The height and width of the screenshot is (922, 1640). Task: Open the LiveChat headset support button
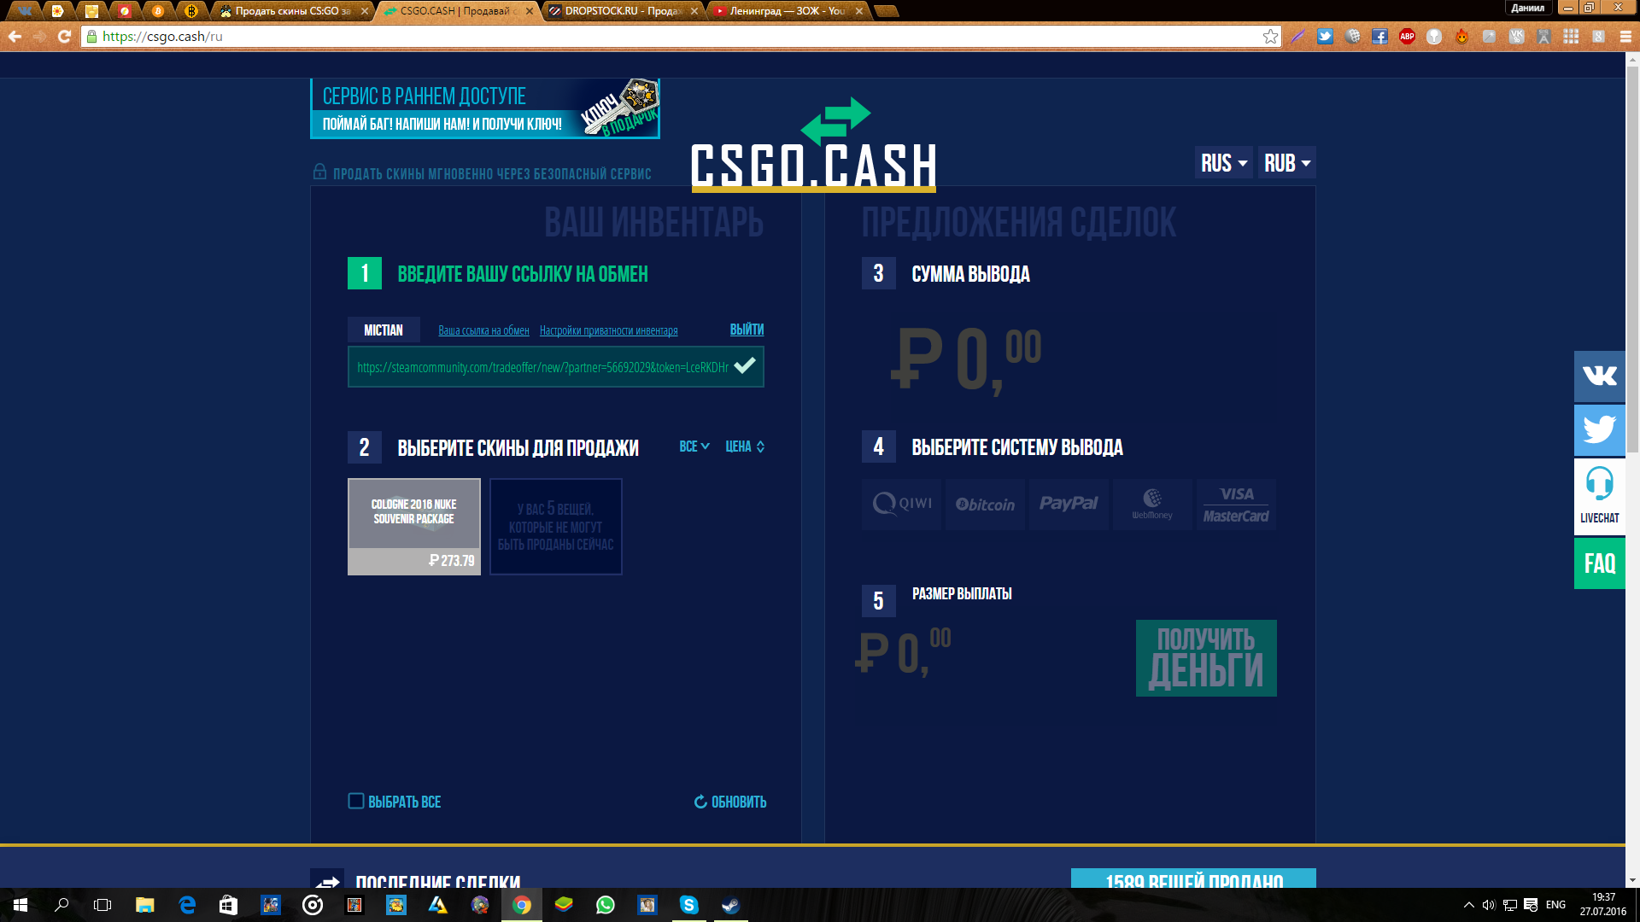[x=1599, y=497]
